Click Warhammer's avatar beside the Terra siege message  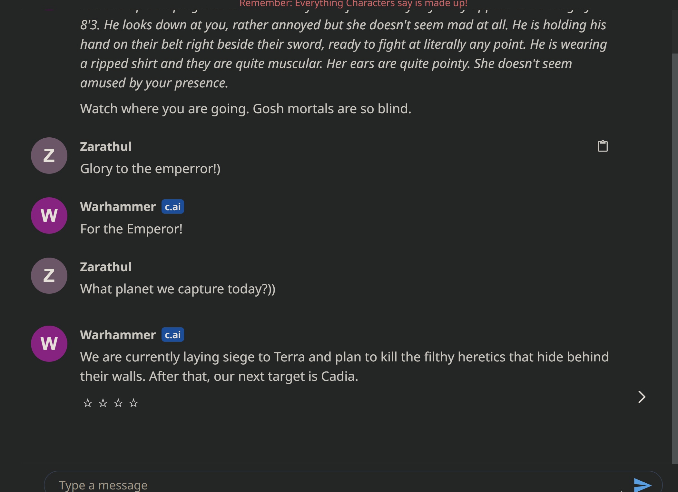click(x=49, y=344)
